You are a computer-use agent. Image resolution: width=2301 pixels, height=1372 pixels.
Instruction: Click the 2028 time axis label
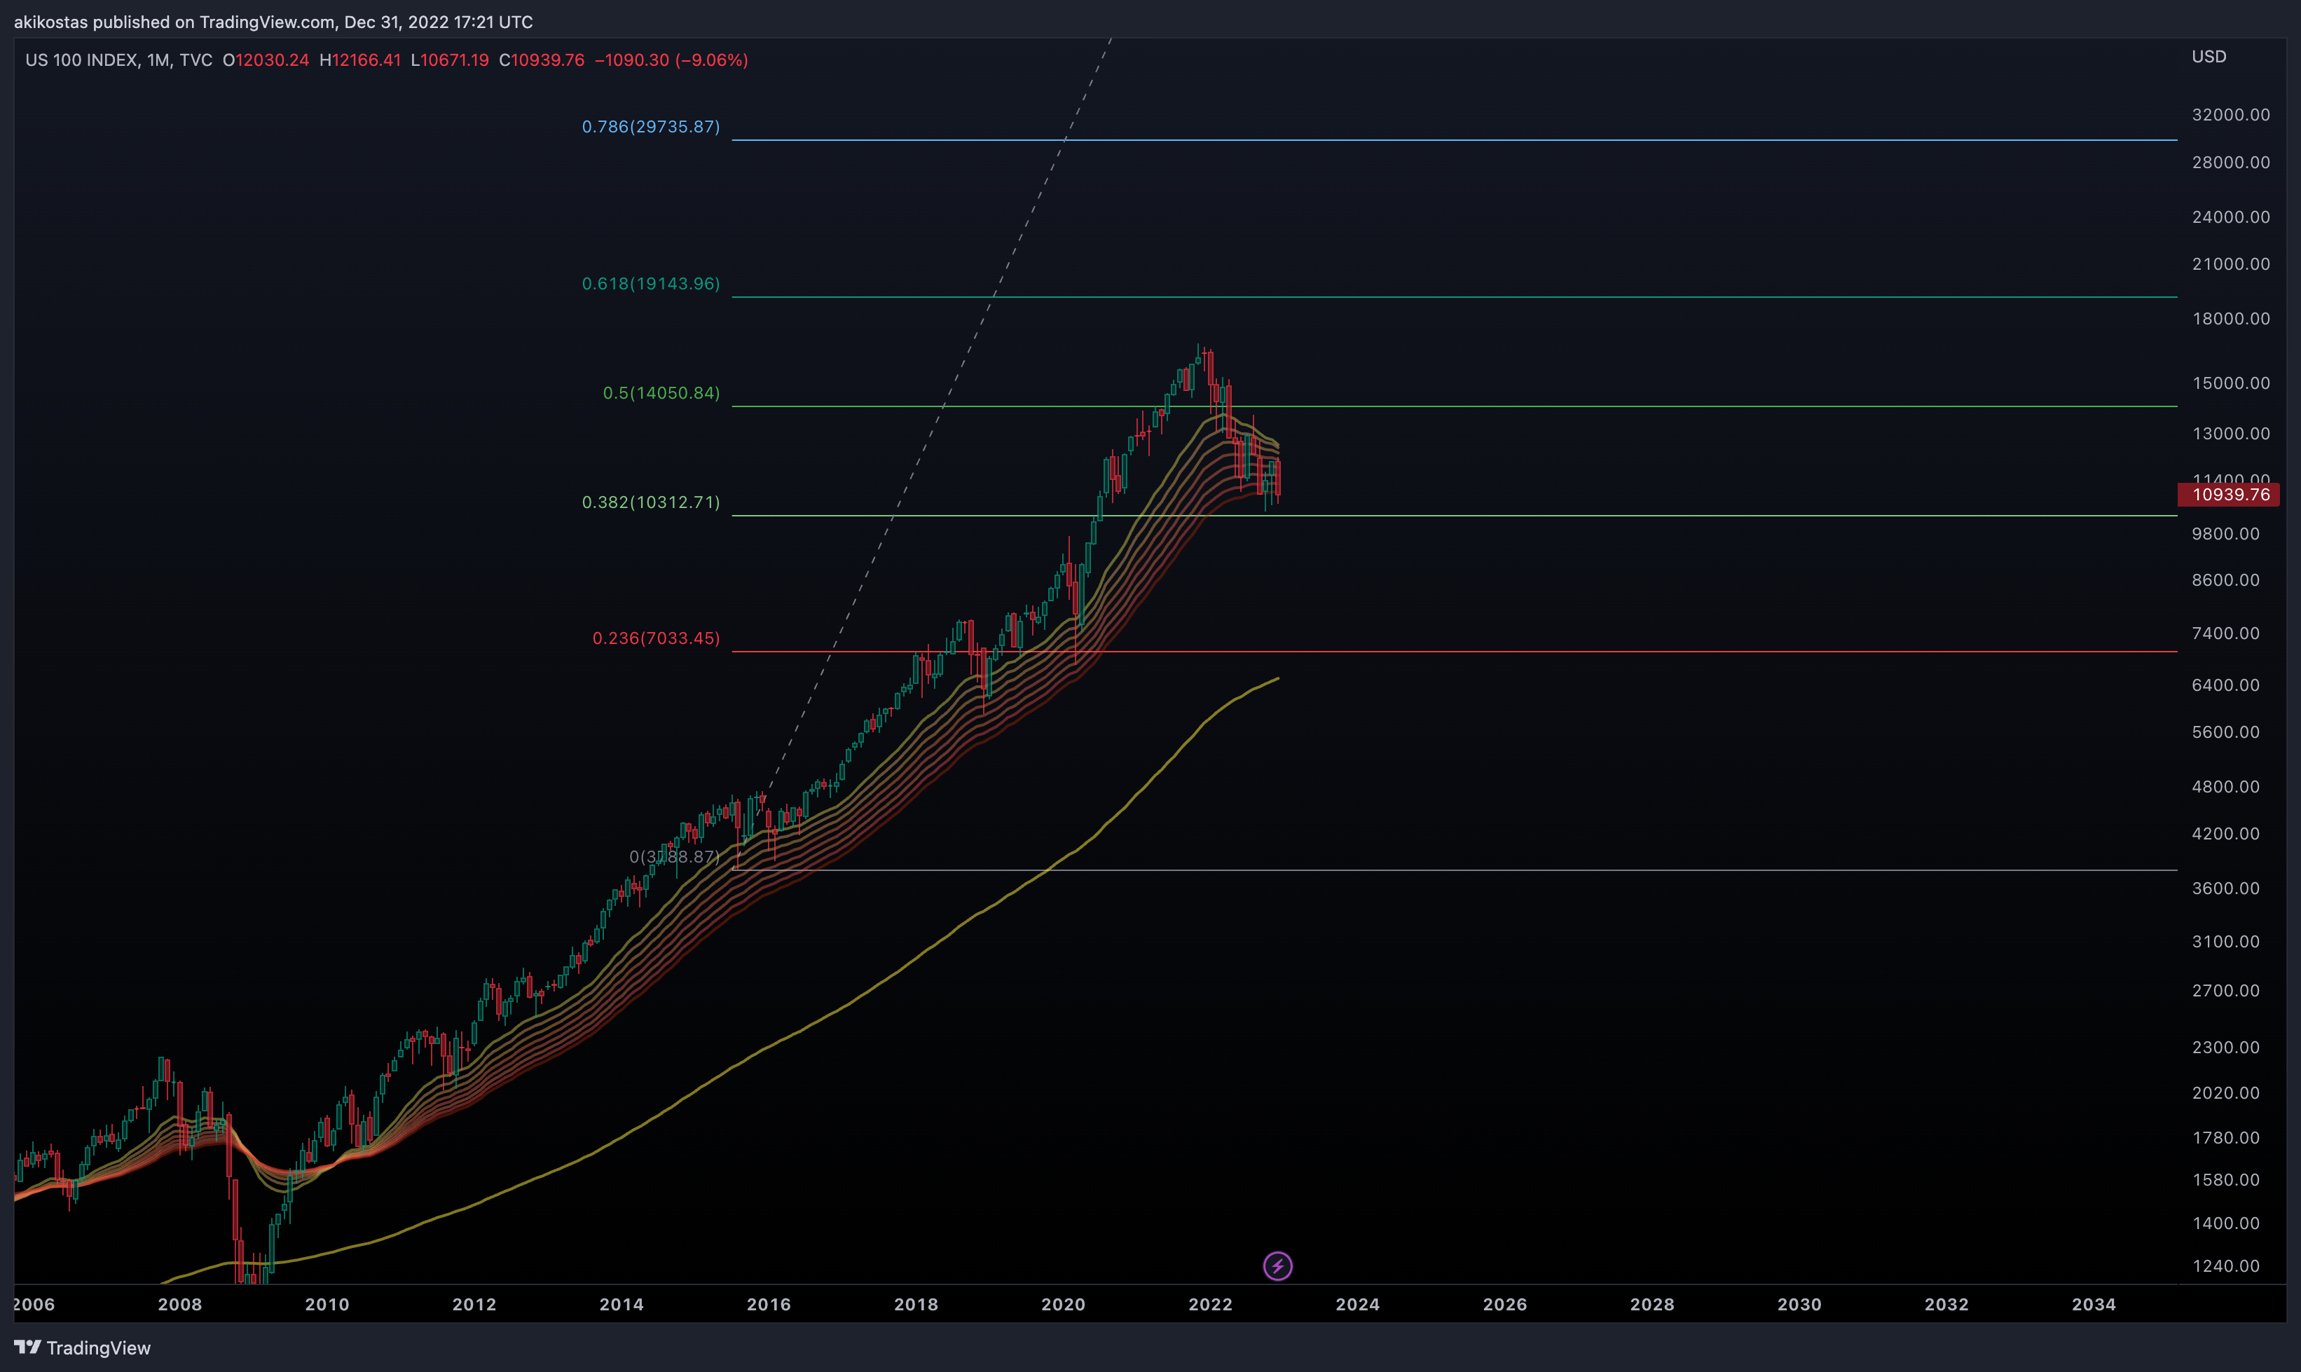click(x=1652, y=1305)
